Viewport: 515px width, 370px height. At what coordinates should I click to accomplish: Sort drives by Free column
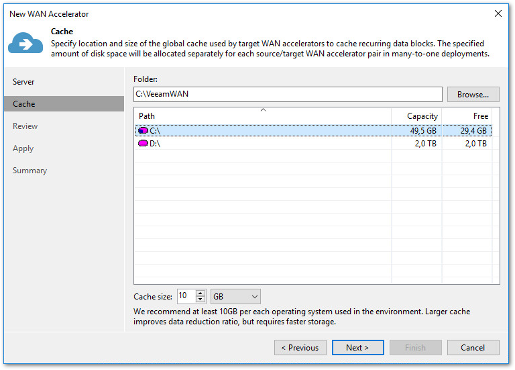coord(467,116)
